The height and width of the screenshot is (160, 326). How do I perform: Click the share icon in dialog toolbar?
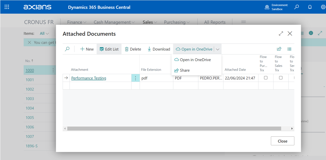[279, 49]
